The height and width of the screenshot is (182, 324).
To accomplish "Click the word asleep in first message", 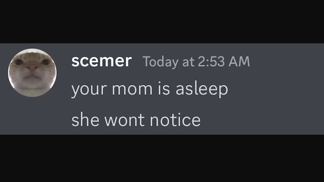I will tap(201, 89).
